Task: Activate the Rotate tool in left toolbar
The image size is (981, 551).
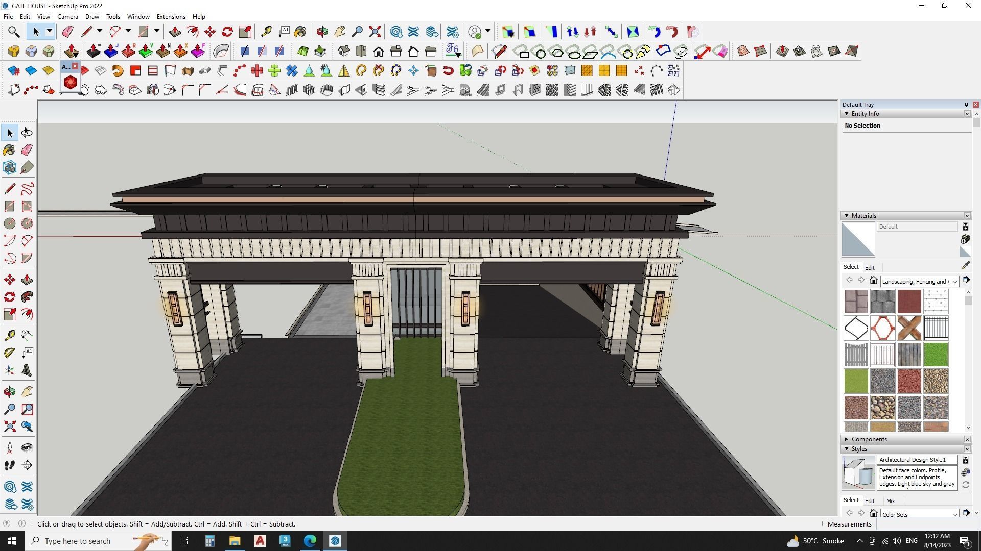Action: click(x=9, y=297)
